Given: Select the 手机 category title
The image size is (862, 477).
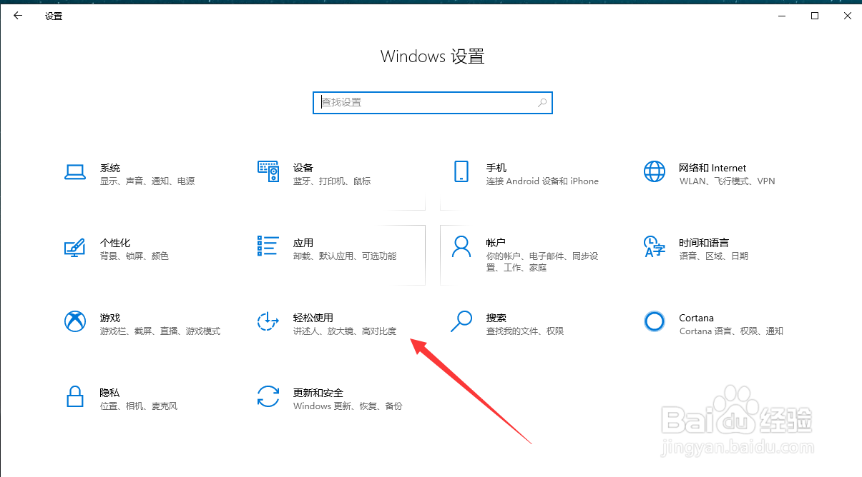Looking at the screenshot, I should (x=496, y=168).
